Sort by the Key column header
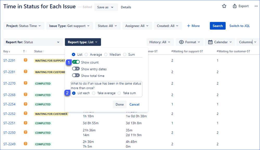The image size is (260, 150). point(7,52)
